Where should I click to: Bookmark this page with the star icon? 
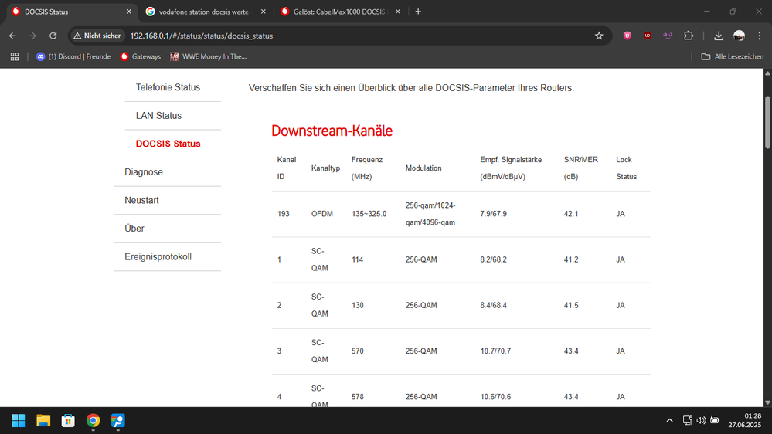click(x=599, y=36)
